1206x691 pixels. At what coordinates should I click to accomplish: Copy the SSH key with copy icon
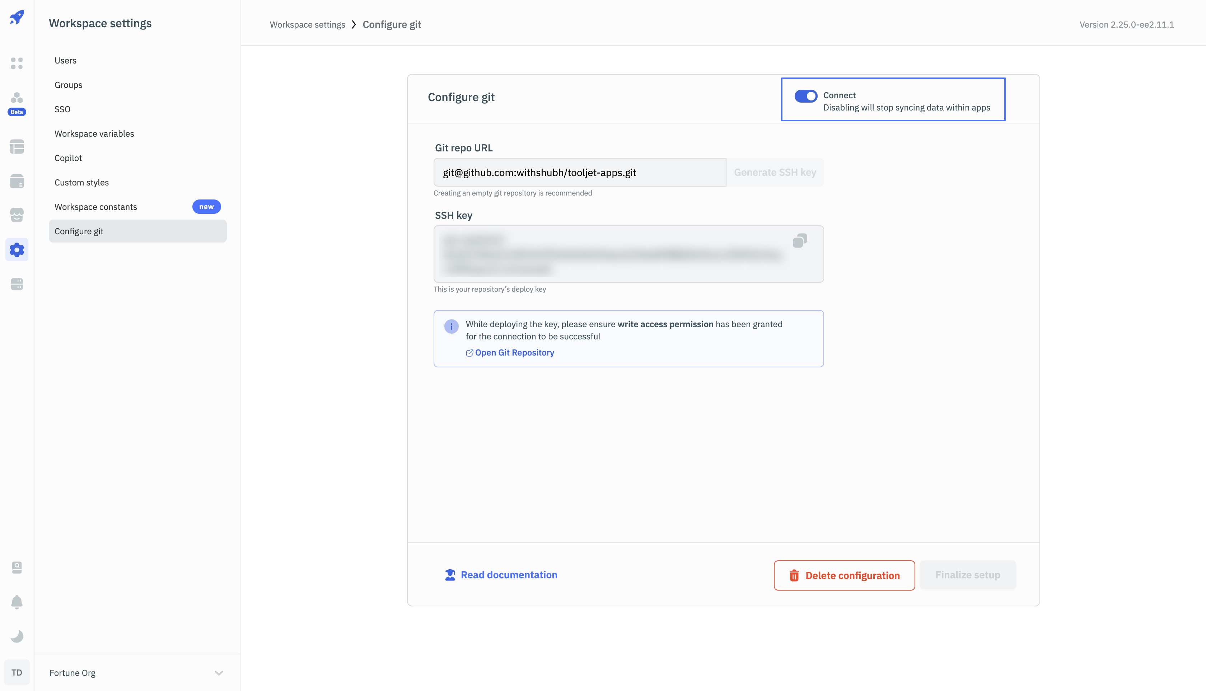pos(800,241)
